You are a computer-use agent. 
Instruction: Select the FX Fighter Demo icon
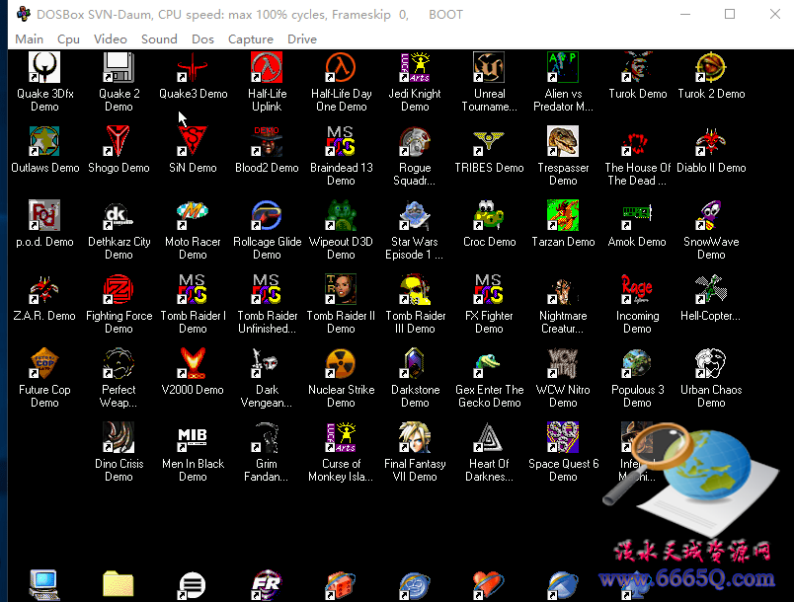489,289
